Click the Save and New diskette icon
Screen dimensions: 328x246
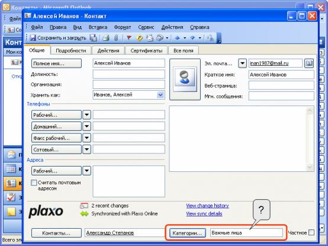pos(94,38)
